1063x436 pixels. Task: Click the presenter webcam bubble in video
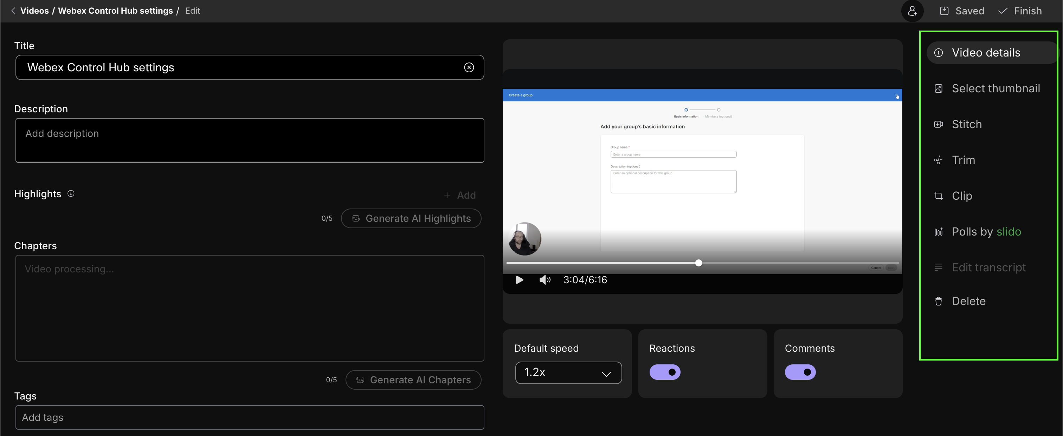[524, 239]
